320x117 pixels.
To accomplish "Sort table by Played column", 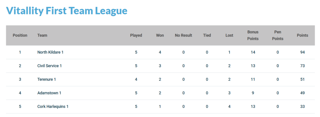I will (x=136, y=35).
